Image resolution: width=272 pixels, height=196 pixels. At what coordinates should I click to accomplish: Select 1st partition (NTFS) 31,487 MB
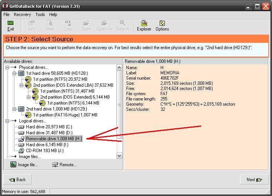pyautogui.click(x=67, y=91)
